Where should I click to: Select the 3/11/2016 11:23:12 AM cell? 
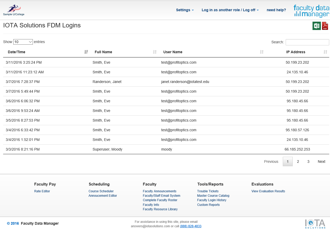point(25,72)
